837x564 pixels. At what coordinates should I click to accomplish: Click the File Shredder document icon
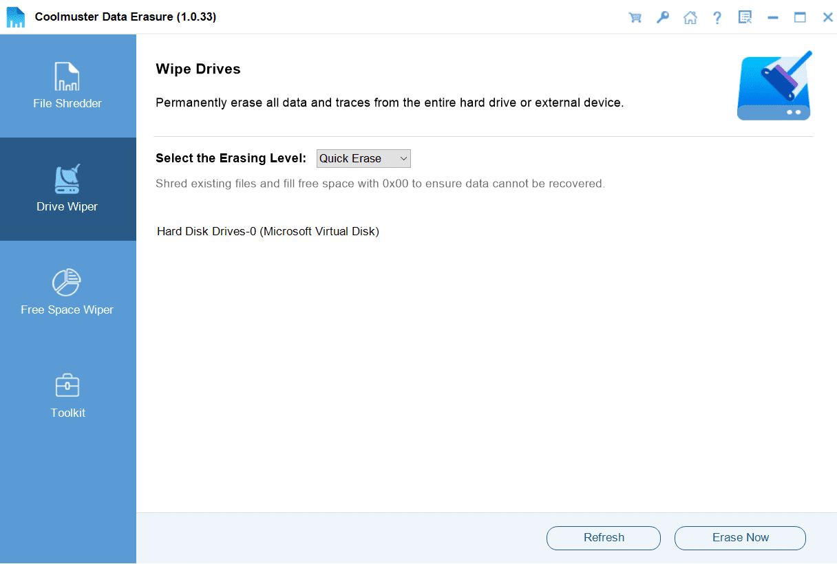pyautogui.click(x=67, y=77)
